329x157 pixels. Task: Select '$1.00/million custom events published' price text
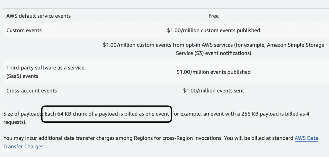213,31
